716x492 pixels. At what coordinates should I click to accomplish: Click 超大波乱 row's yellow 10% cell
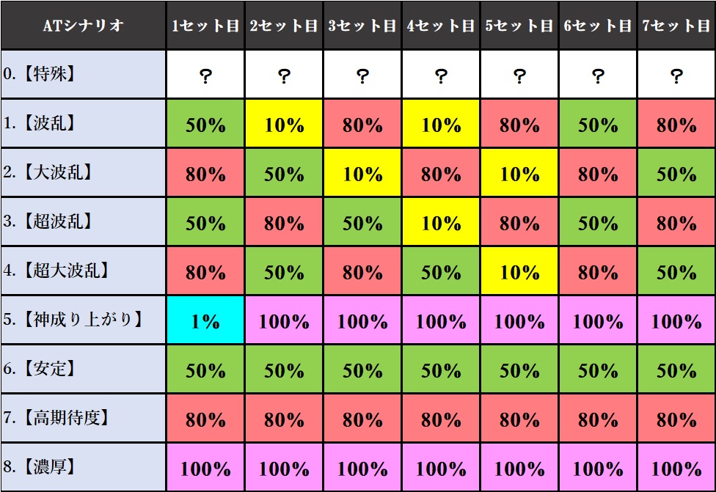pyautogui.click(x=519, y=271)
